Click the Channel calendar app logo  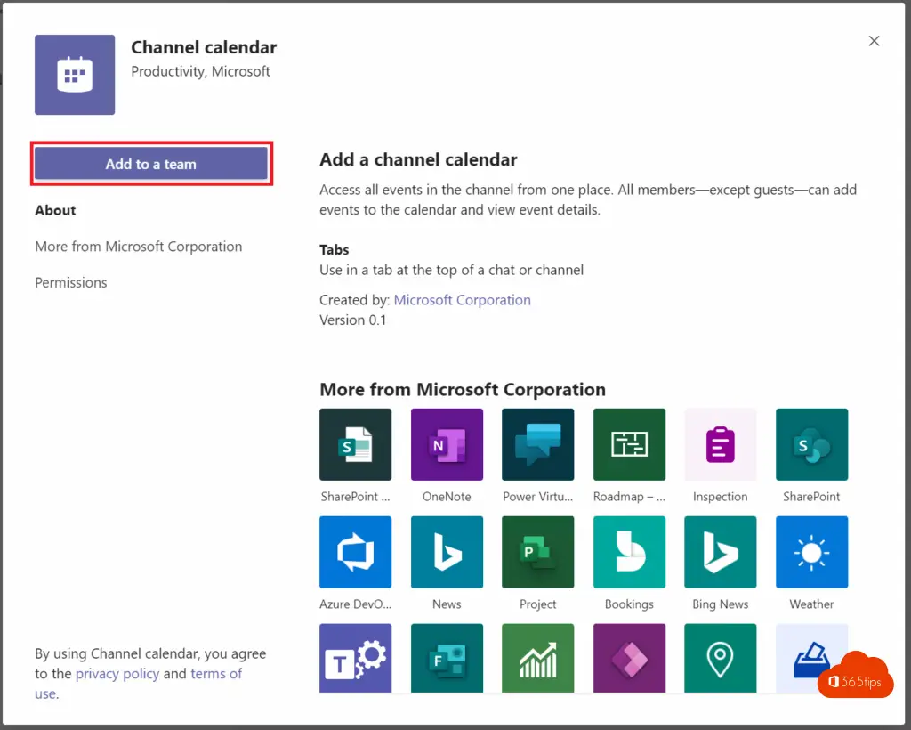point(75,75)
